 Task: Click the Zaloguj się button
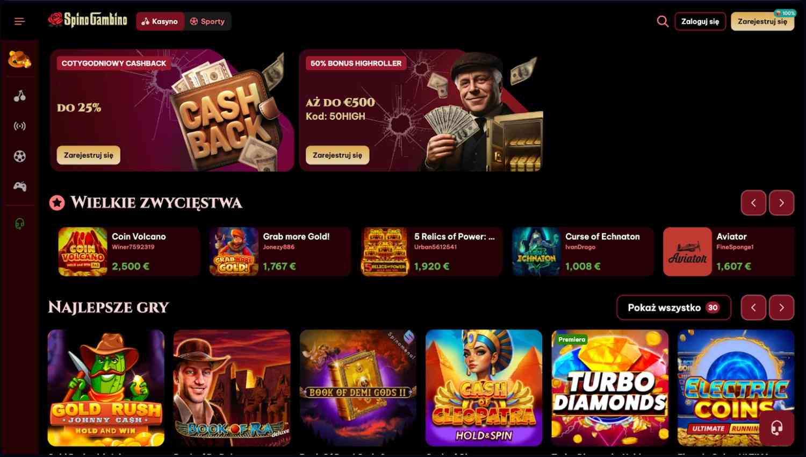click(x=700, y=22)
